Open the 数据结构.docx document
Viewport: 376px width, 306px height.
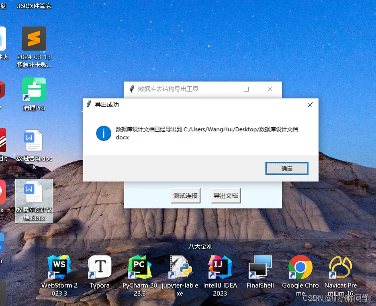coord(34,141)
